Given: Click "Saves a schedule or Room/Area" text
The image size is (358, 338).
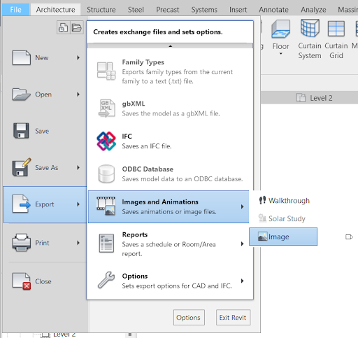Looking at the screenshot, I should (x=169, y=244).
